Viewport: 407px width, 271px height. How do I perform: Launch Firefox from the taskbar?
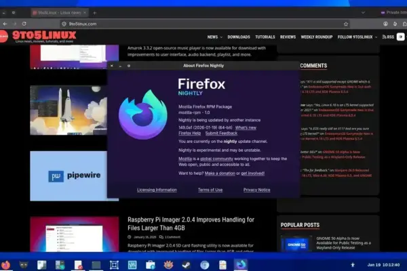(5, 265)
